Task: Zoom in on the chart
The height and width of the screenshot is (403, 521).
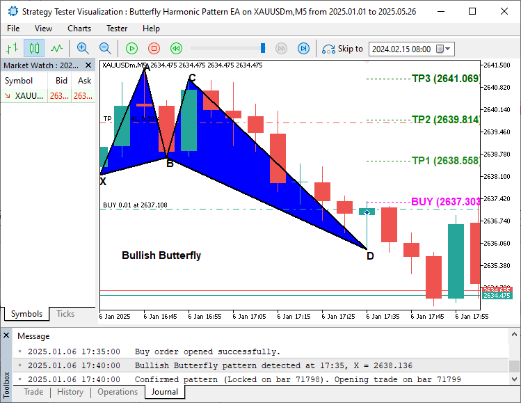Action: point(83,48)
